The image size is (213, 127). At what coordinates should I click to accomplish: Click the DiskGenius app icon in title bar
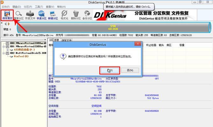pos(2,2)
